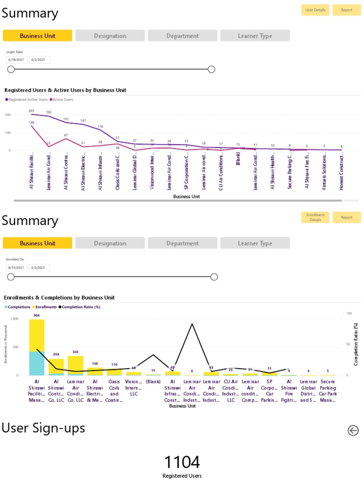Viewport: 364px width, 485px height.
Task: Click the Enrolled On slider end handle
Action: coord(214,277)
